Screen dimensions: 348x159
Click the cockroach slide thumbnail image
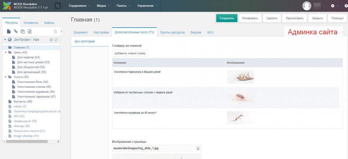(x=240, y=77)
